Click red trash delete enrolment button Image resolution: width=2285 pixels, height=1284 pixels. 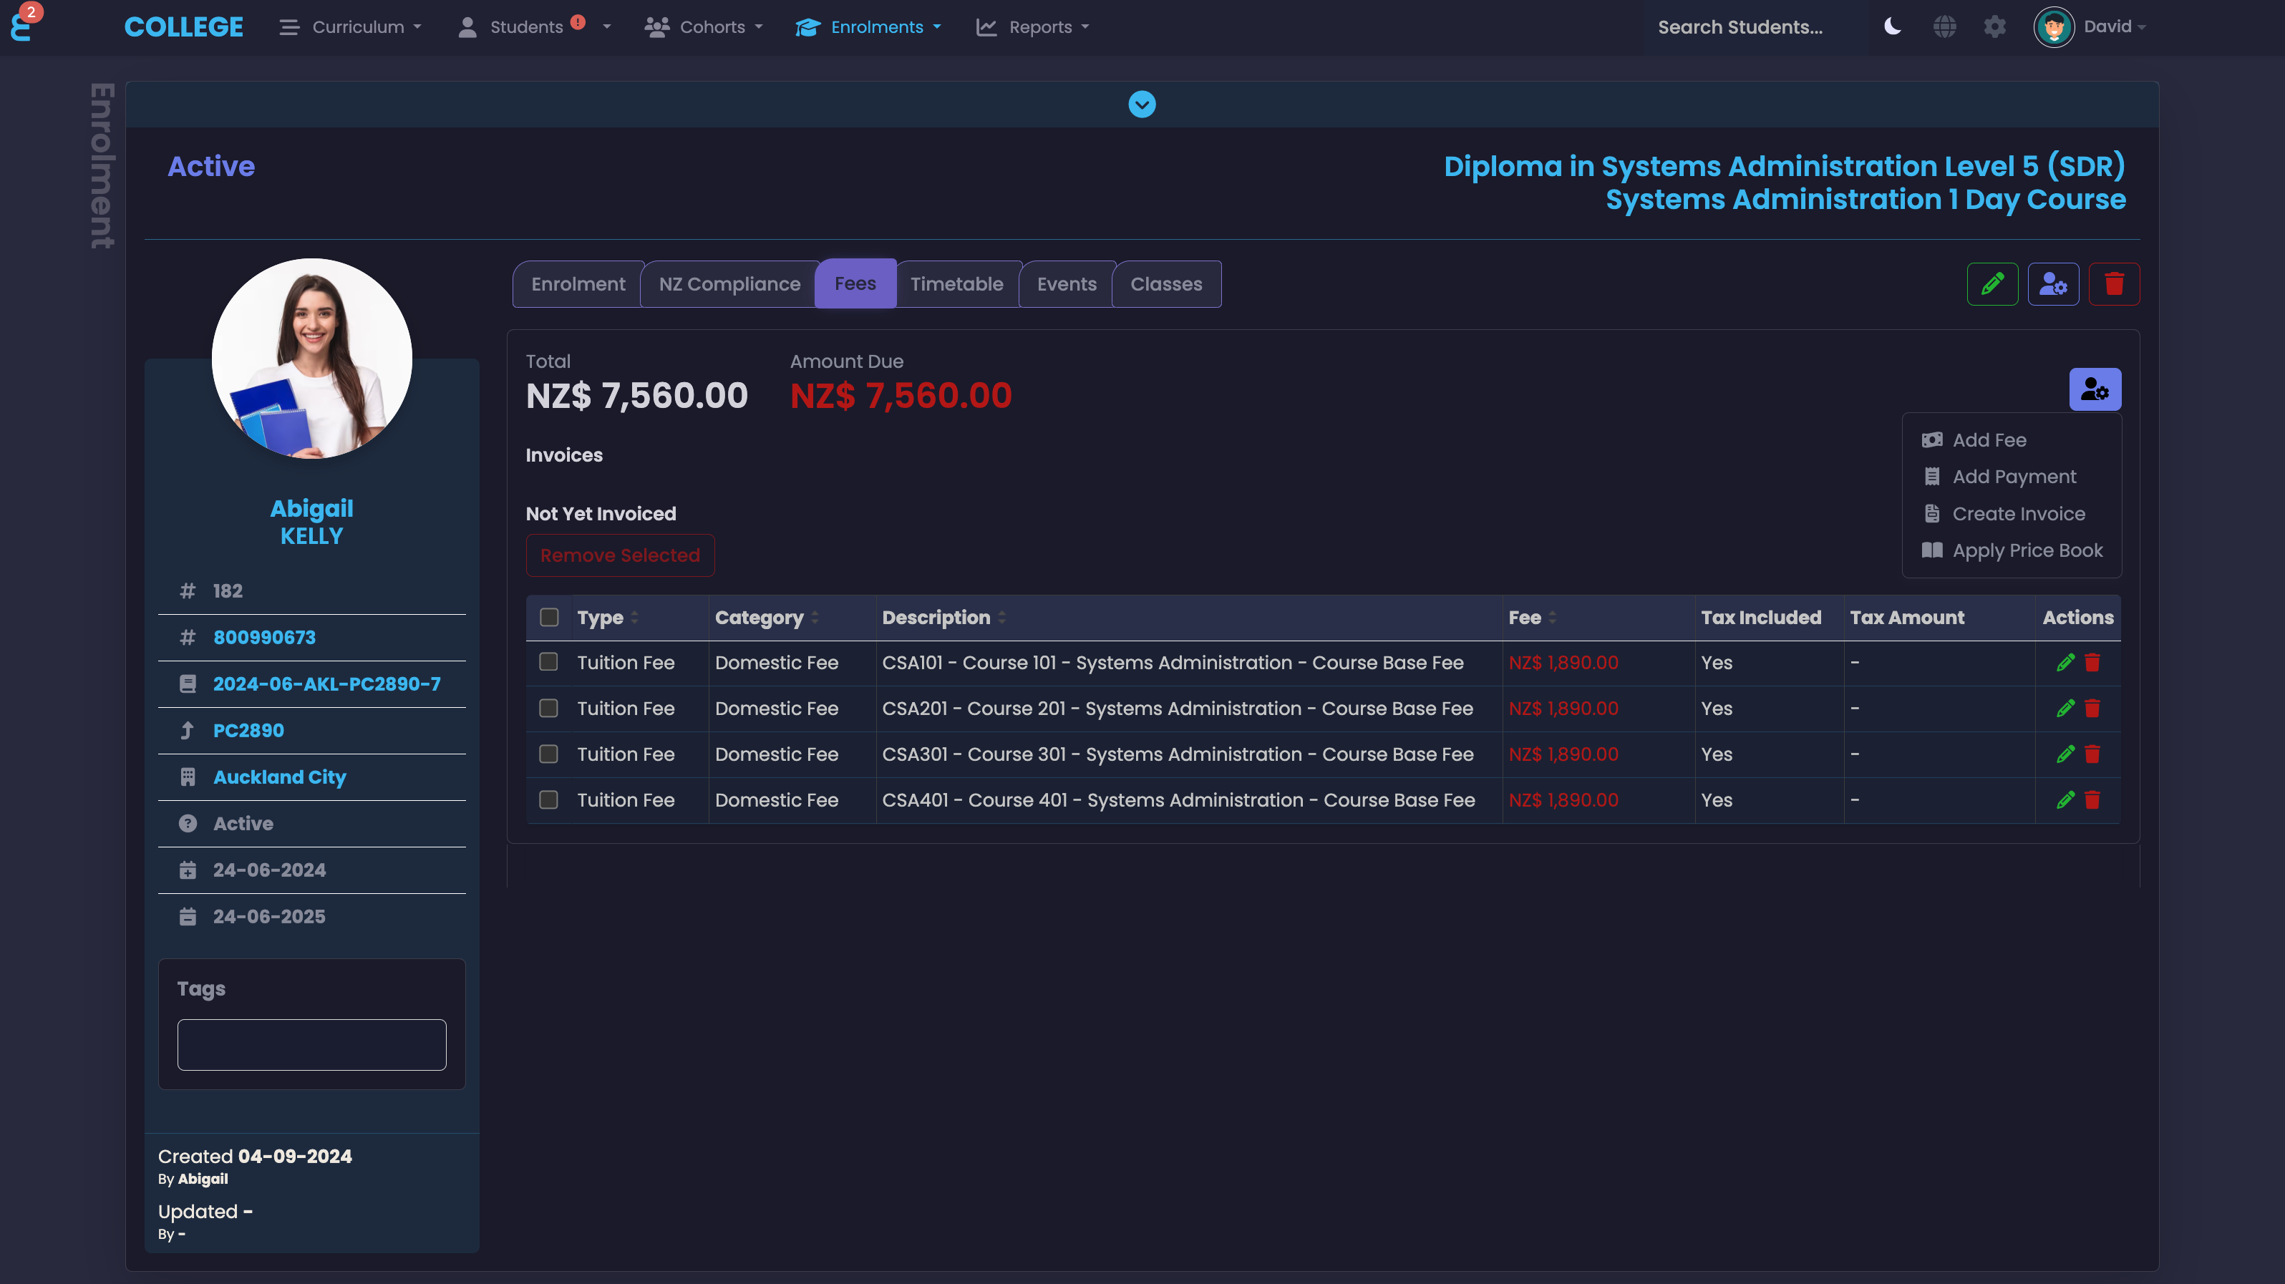(x=2114, y=283)
